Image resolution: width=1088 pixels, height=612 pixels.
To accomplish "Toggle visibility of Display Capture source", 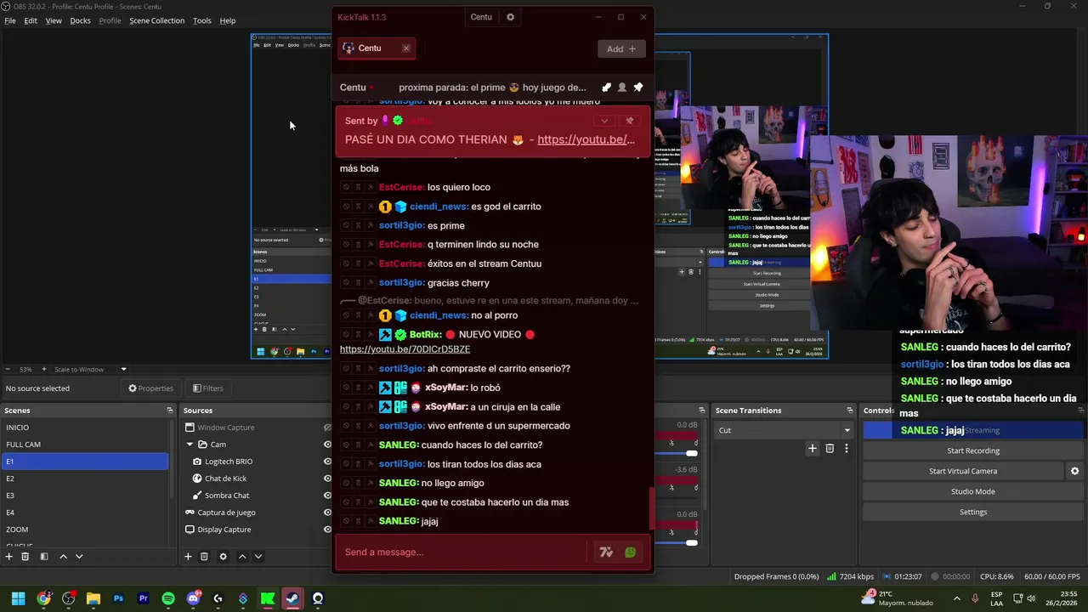I will tap(327, 530).
